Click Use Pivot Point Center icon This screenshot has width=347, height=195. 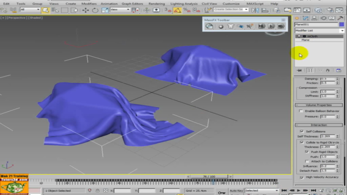click(135, 10)
